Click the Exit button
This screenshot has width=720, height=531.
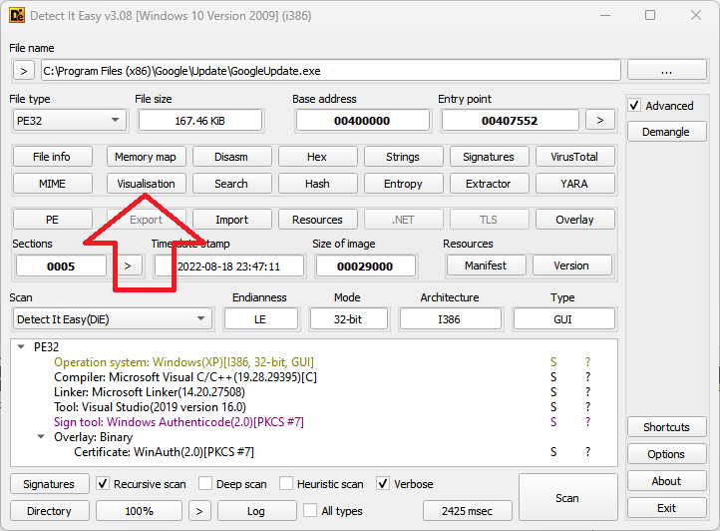(x=666, y=508)
